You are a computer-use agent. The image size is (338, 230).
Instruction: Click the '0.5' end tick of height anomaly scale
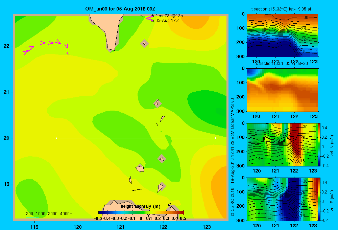(x=183, y=218)
